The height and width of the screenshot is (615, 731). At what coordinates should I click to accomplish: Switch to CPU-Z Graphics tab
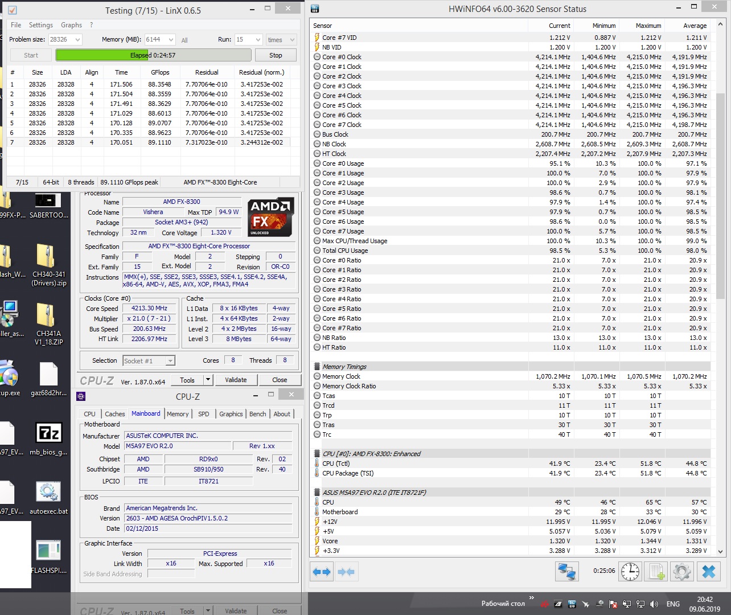(x=231, y=414)
